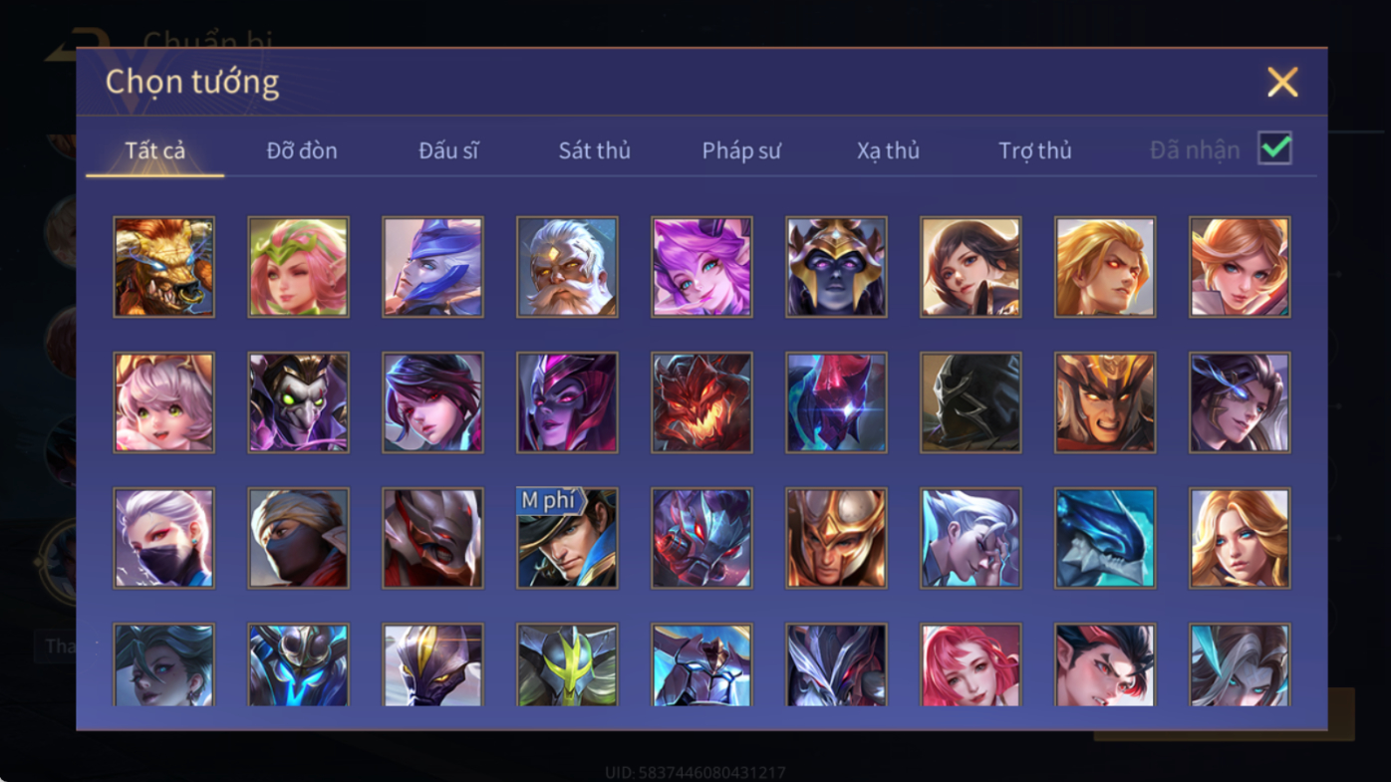The width and height of the screenshot is (1391, 782).
Task: Select the blonde long-haired male hero portrait
Action: tap(1105, 267)
